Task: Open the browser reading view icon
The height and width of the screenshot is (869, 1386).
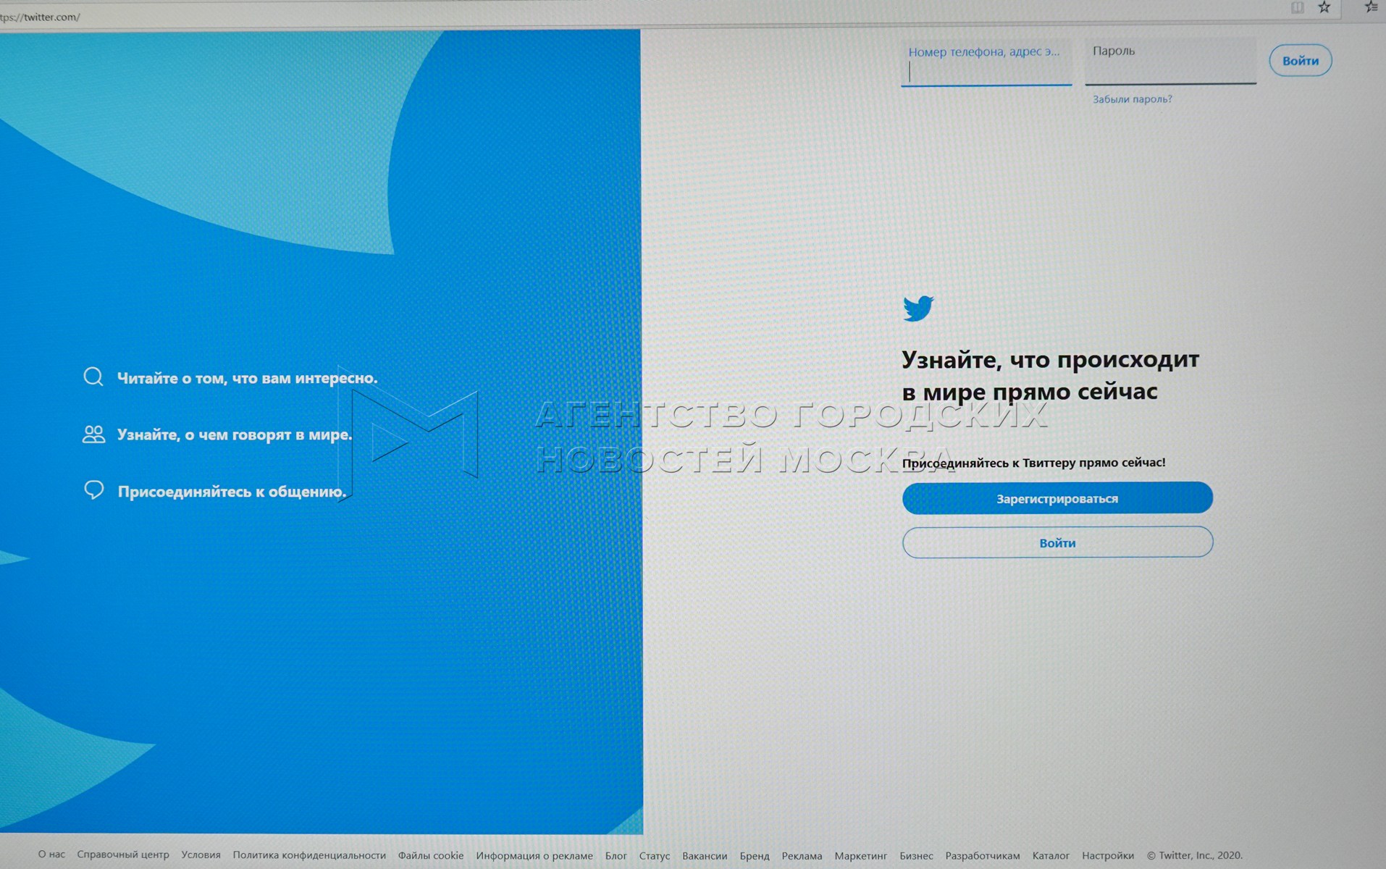Action: (1297, 8)
